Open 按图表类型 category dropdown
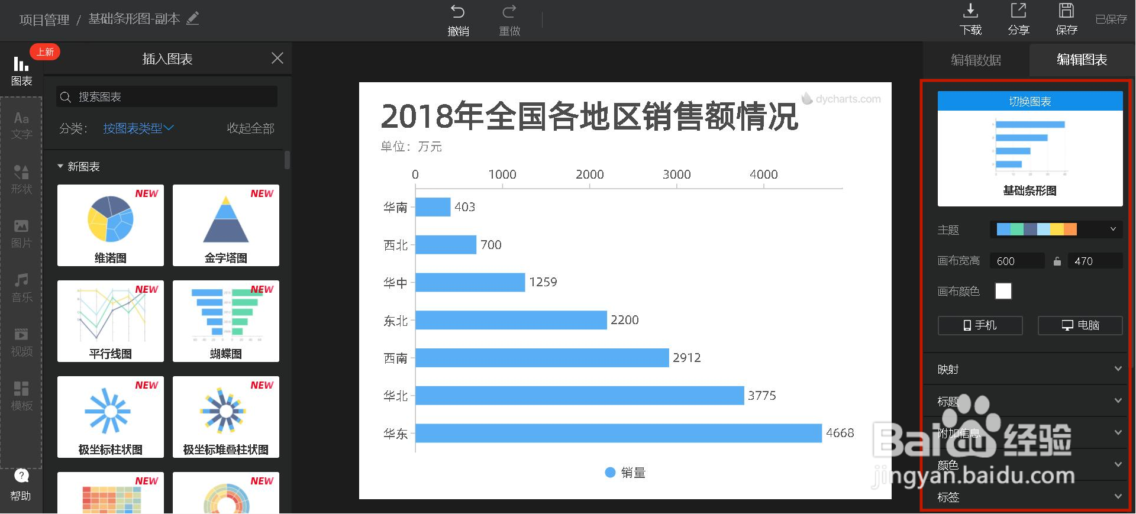Image resolution: width=1136 pixels, height=514 pixels. click(138, 128)
